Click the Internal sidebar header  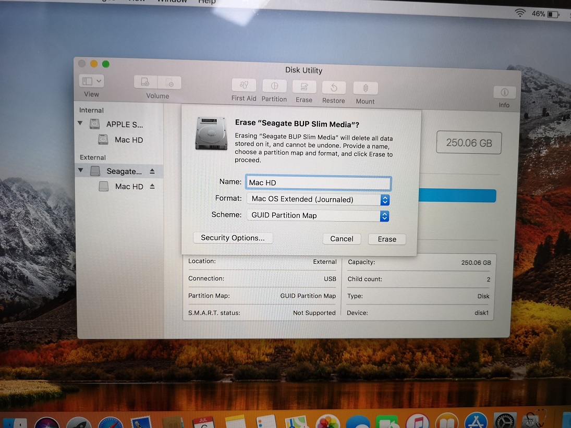pos(91,111)
